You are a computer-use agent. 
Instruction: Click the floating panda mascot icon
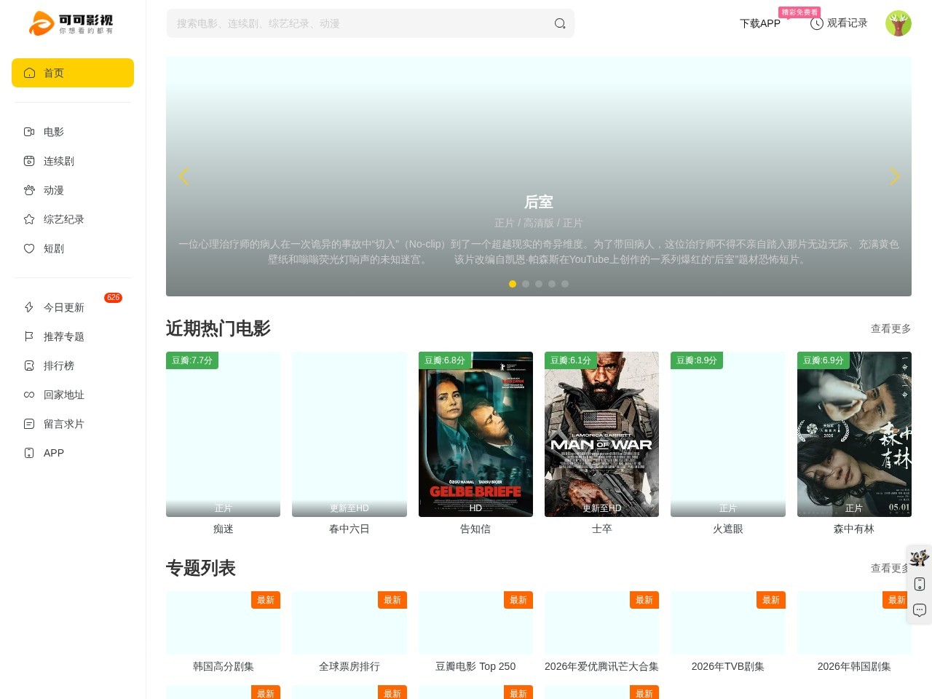coord(920,558)
